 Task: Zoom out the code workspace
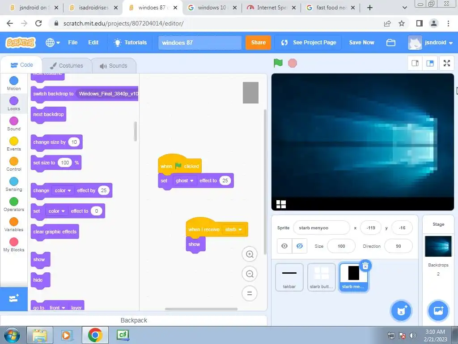(250, 274)
